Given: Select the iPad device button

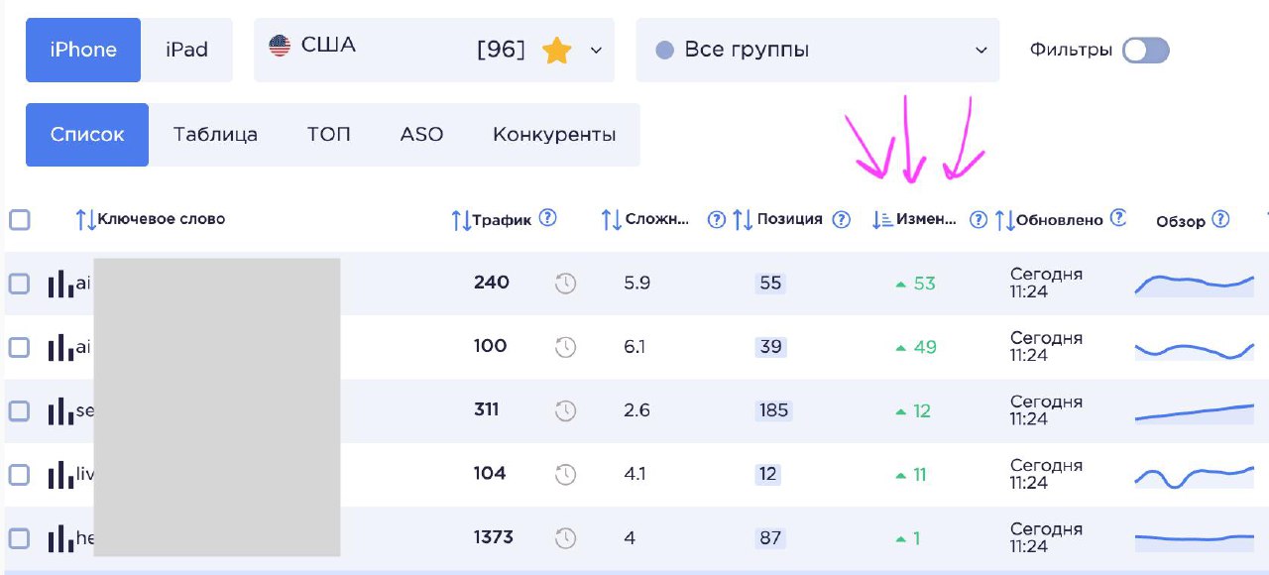Looking at the screenshot, I should (x=187, y=50).
